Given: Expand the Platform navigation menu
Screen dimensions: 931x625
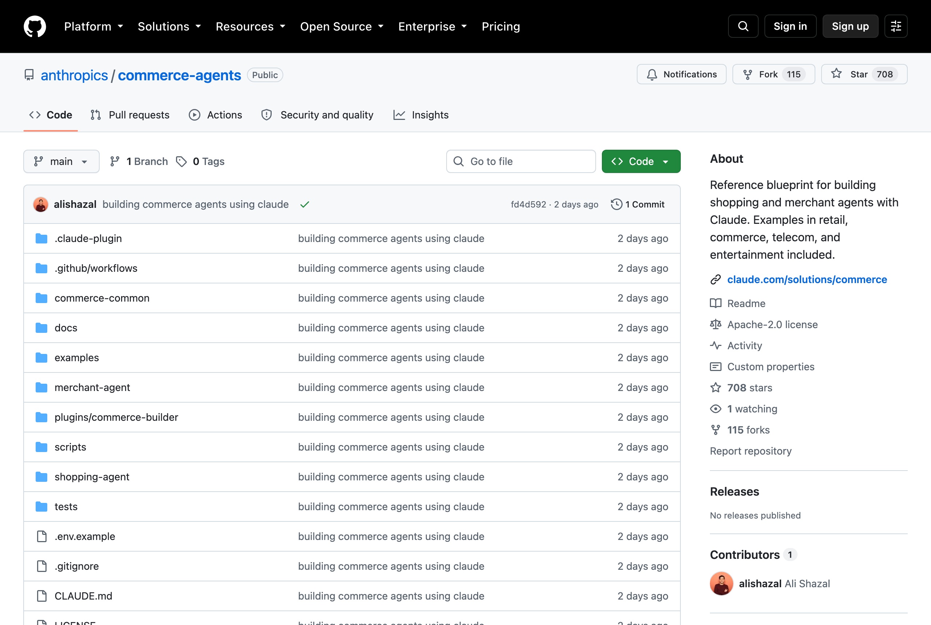Looking at the screenshot, I should 94,26.
